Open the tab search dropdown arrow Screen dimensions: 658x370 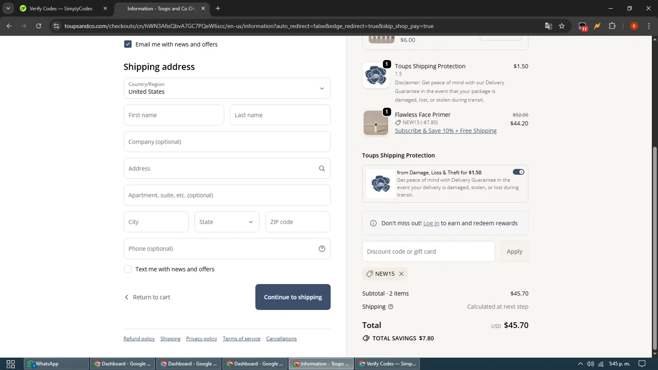8,8
